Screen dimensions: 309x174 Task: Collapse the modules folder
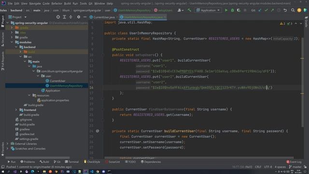click(12, 42)
